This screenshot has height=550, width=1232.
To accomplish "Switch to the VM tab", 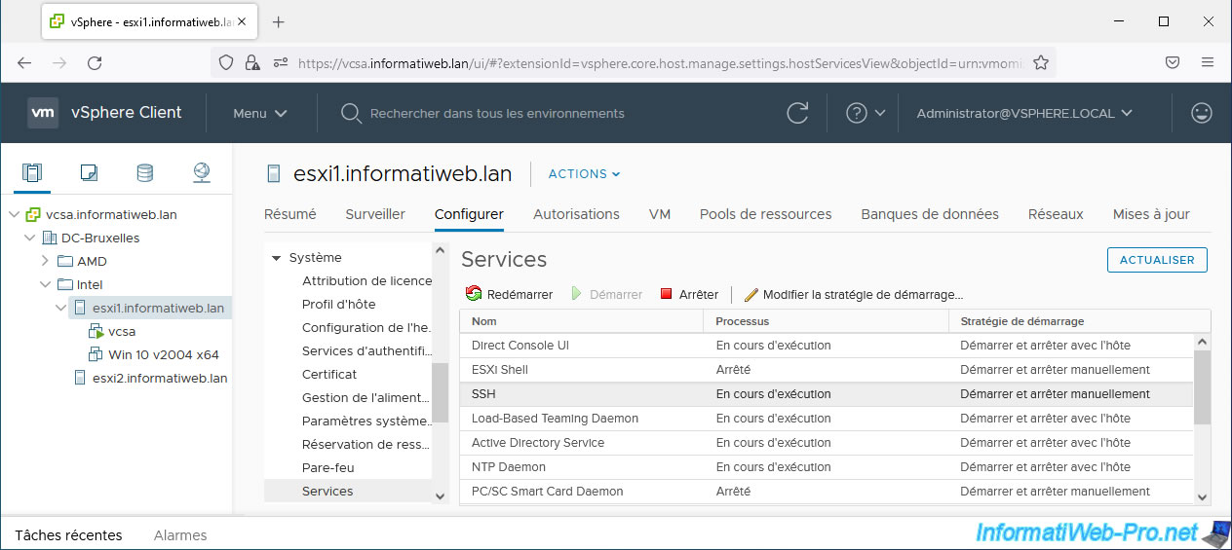I will 660,214.
